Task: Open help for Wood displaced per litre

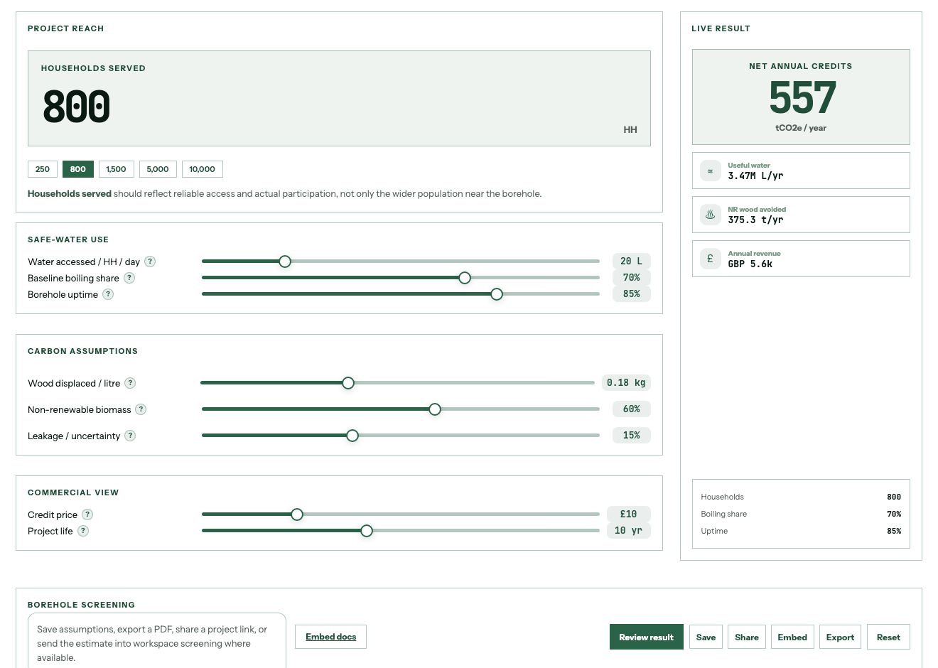Action: [x=130, y=383]
